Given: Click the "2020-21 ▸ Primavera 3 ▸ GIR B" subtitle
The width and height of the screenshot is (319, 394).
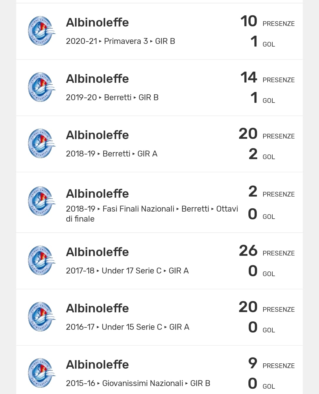Looking at the screenshot, I should [x=120, y=41].
